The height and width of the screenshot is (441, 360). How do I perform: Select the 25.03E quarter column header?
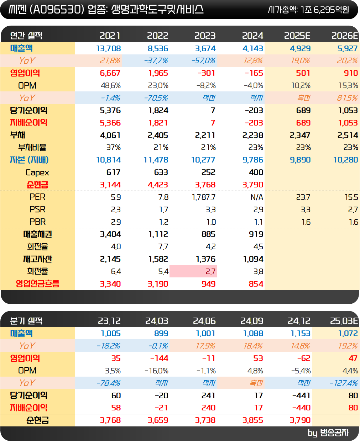tap(344, 321)
